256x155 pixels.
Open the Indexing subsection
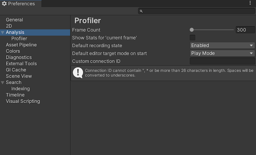point(21,89)
